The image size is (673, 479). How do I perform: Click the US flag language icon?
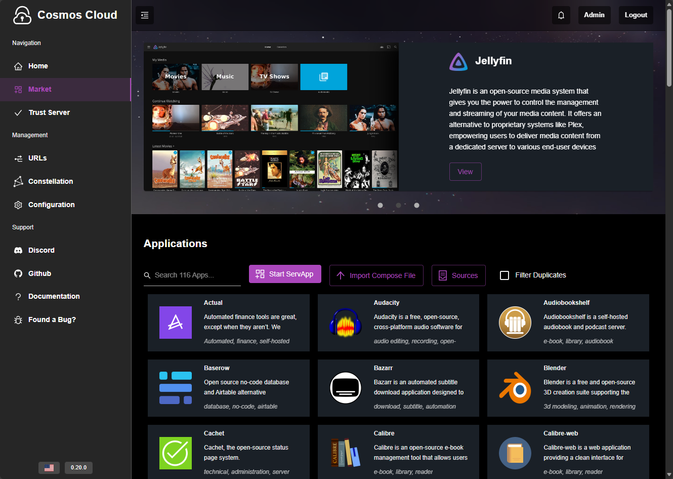click(x=49, y=468)
